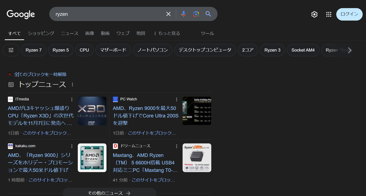Screen dimensions: 366x196
Task: Clear the search box with the X icon
Action: [168, 14]
